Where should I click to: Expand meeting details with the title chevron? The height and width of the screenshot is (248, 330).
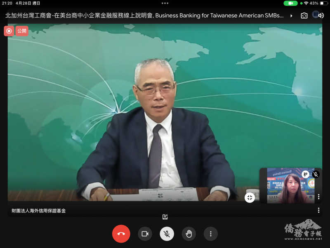coord(292,16)
